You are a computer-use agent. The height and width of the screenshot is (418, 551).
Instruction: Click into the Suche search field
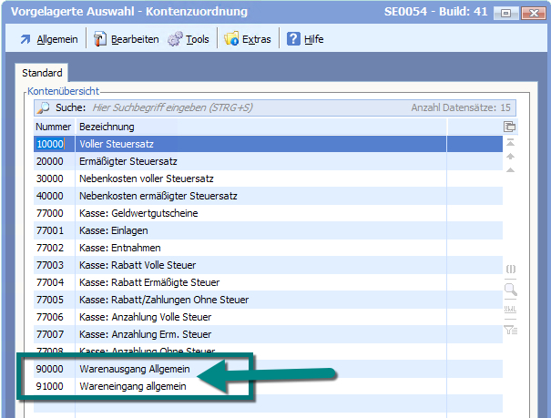click(x=228, y=107)
